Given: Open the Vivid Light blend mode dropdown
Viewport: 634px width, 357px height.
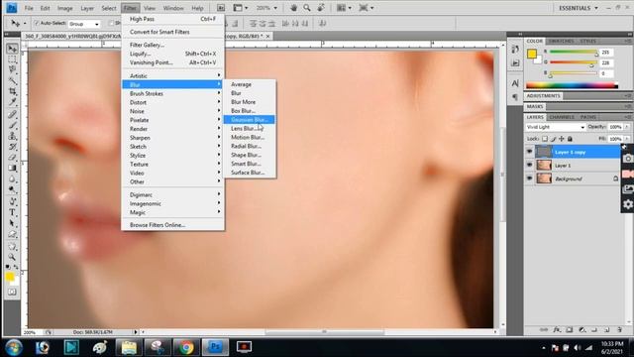Looking at the screenshot, I should click(x=556, y=127).
